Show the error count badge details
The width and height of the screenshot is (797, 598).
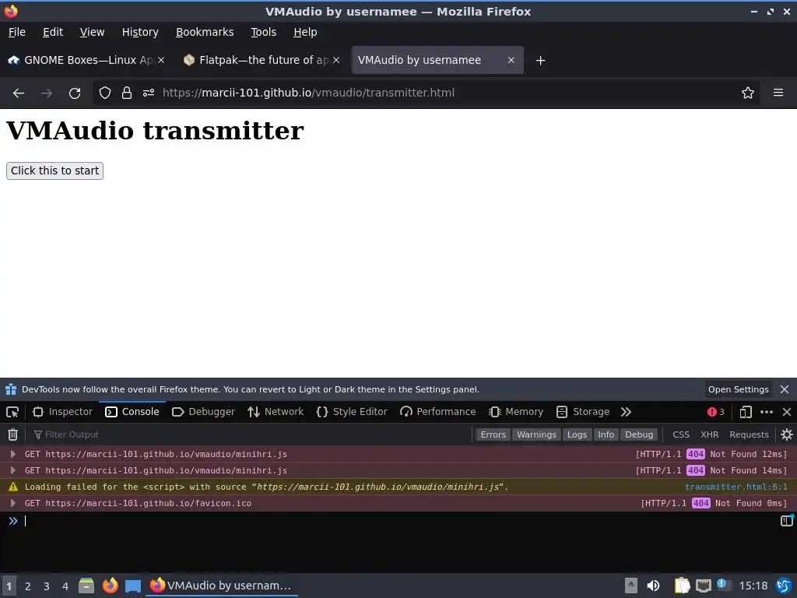716,412
